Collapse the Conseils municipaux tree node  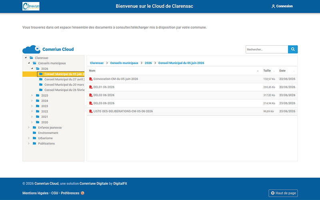click(x=29, y=63)
